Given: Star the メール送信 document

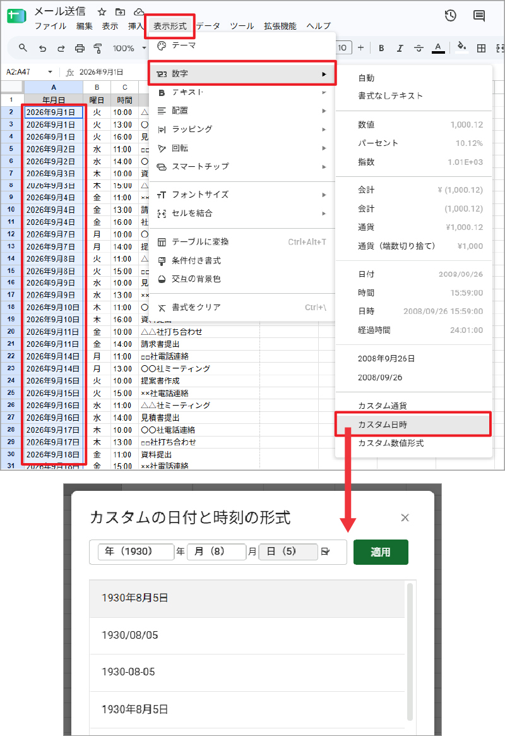Looking at the screenshot, I should pyautogui.click(x=102, y=12).
